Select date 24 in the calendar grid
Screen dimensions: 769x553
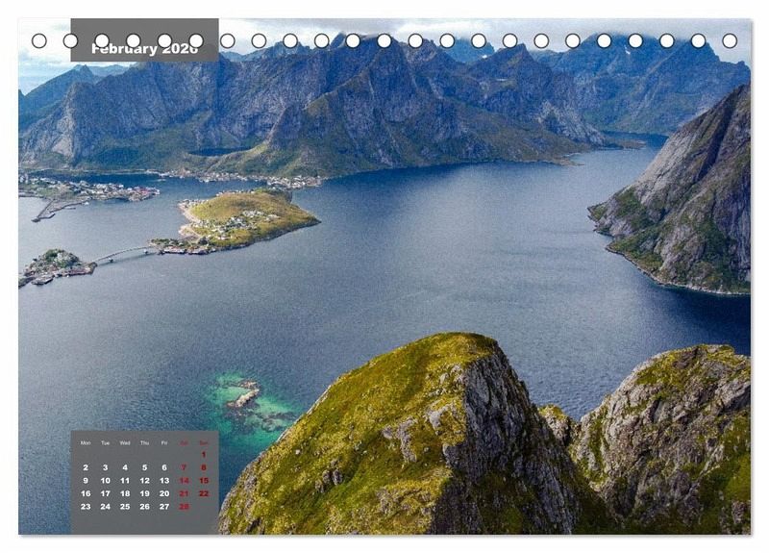105,507
